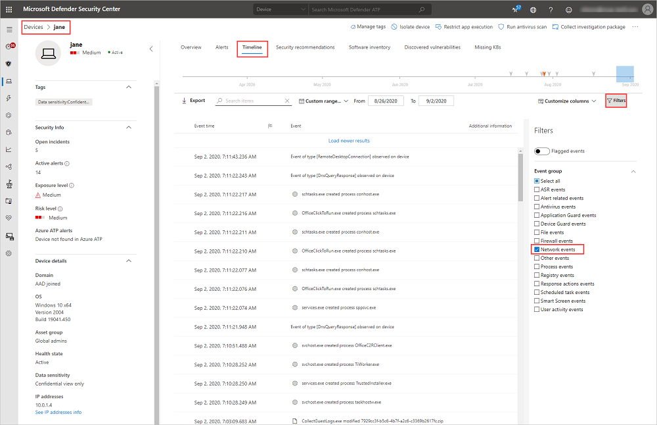Open the Device scope dropdown in search bar
This screenshot has height=425, width=657.
pos(281,9)
